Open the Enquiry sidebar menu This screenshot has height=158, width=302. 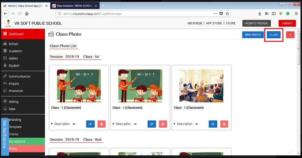(x=23, y=84)
